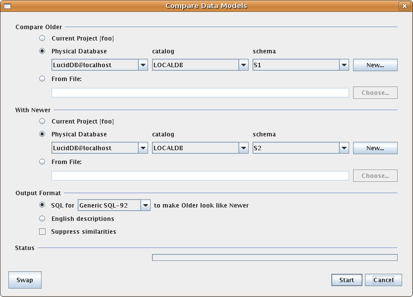Close the Compare Data Models dialog

pyautogui.click(x=404, y=6)
